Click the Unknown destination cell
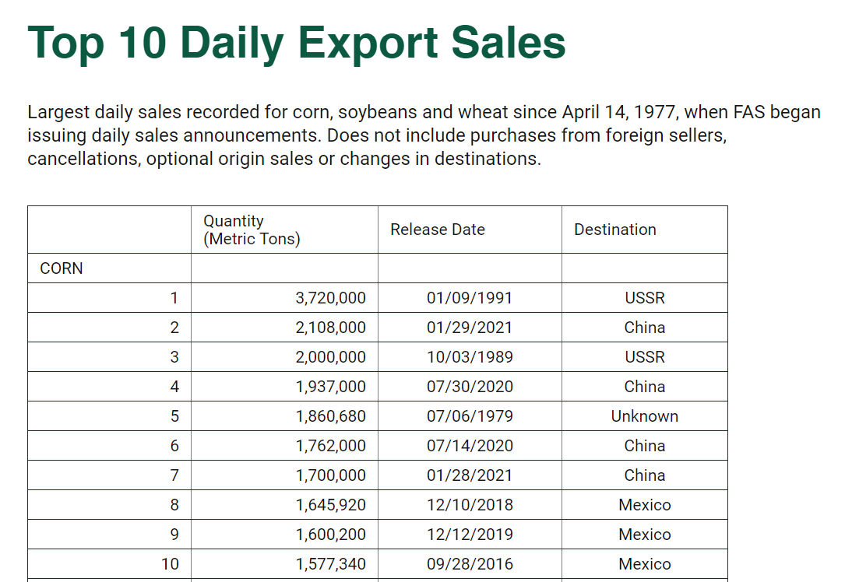This screenshot has width=845, height=582. [644, 416]
